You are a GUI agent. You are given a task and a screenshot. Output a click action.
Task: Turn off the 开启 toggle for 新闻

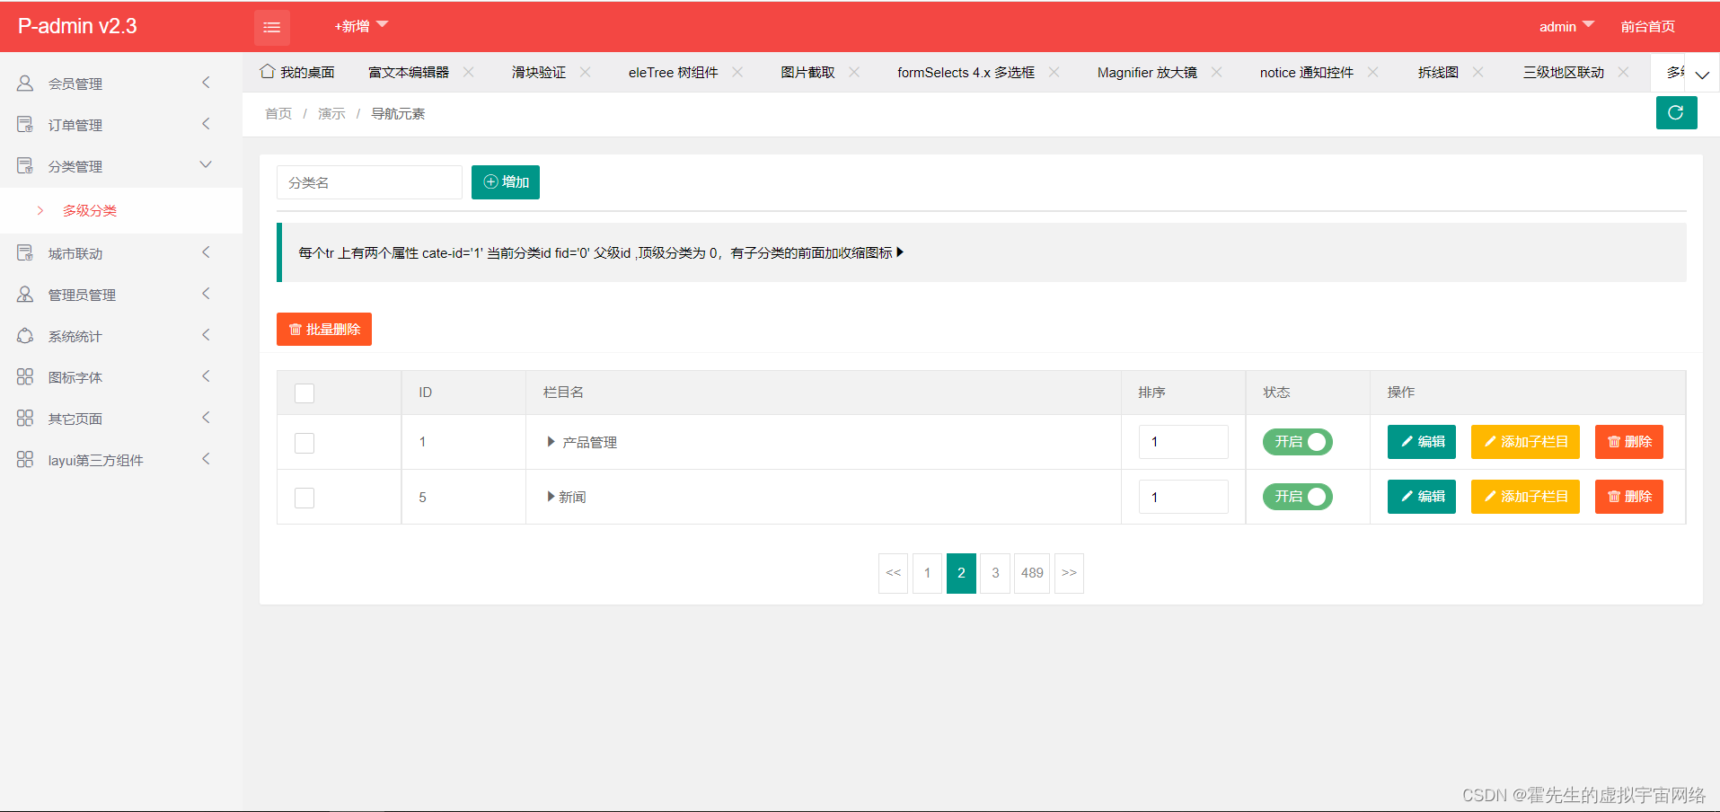(1297, 497)
